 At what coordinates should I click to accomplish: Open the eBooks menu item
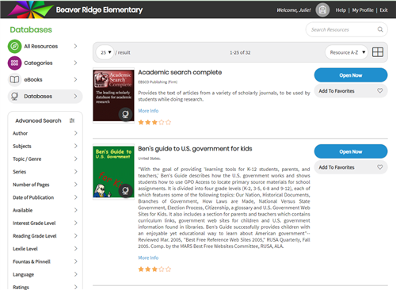pyautogui.click(x=45, y=79)
